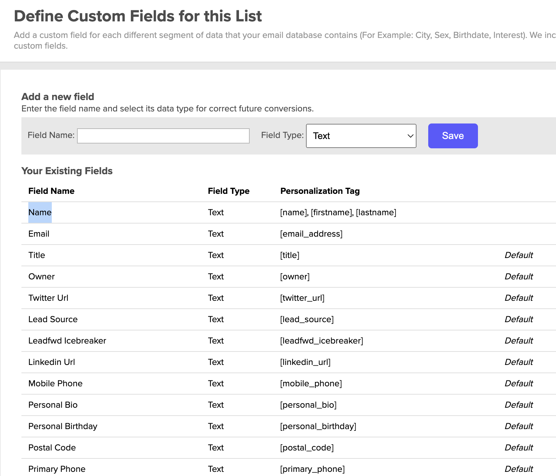
Task: Click Default in the Title row
Action: (519, 255)
